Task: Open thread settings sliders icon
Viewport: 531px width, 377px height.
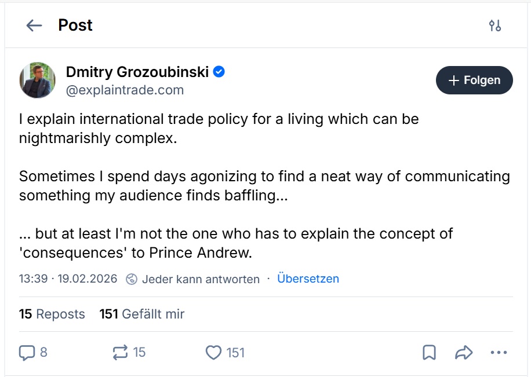Action: (494, 25)
